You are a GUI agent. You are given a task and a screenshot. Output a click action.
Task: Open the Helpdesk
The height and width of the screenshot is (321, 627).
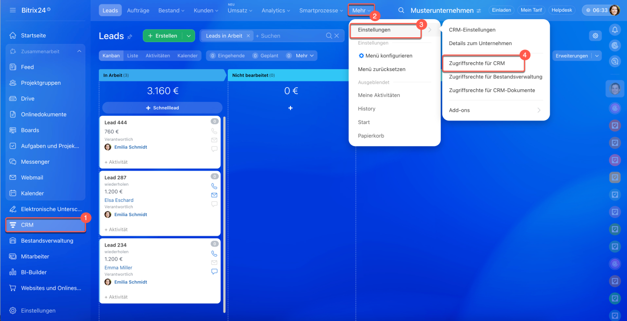click(561, 10)
